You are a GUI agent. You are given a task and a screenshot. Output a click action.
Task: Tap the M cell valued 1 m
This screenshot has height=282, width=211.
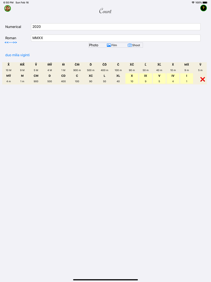[x=22, y=79]
